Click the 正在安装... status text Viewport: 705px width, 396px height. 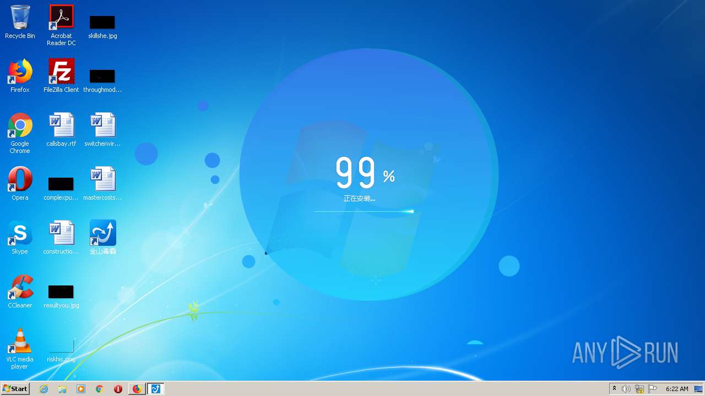[x=359, y=199]
